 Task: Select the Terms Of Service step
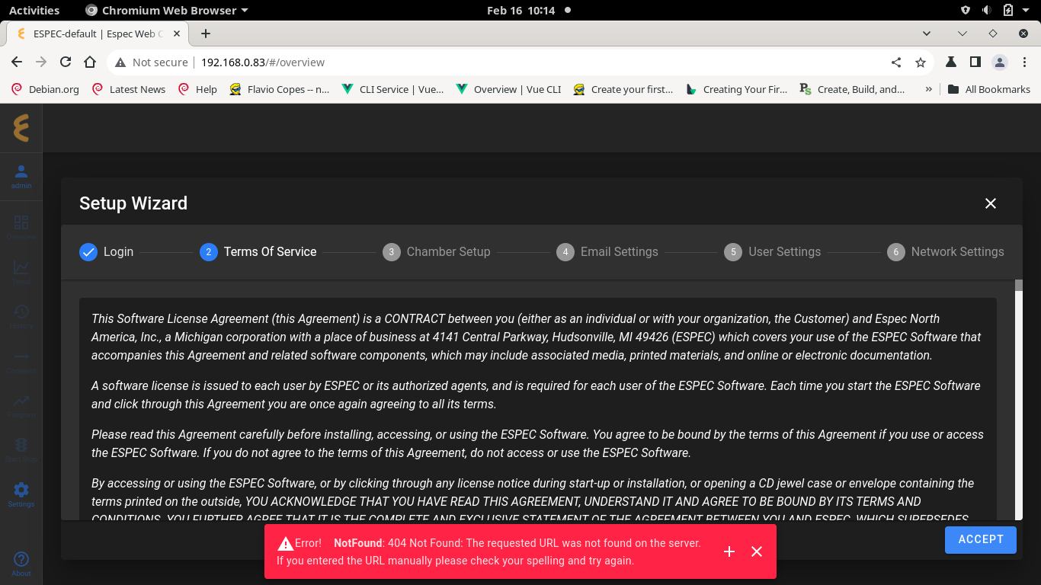pyautogui.click(x=258, y=252)
